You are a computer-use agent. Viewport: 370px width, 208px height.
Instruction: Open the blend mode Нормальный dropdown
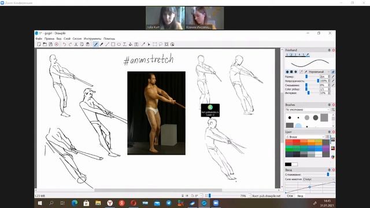click(319, 72)
